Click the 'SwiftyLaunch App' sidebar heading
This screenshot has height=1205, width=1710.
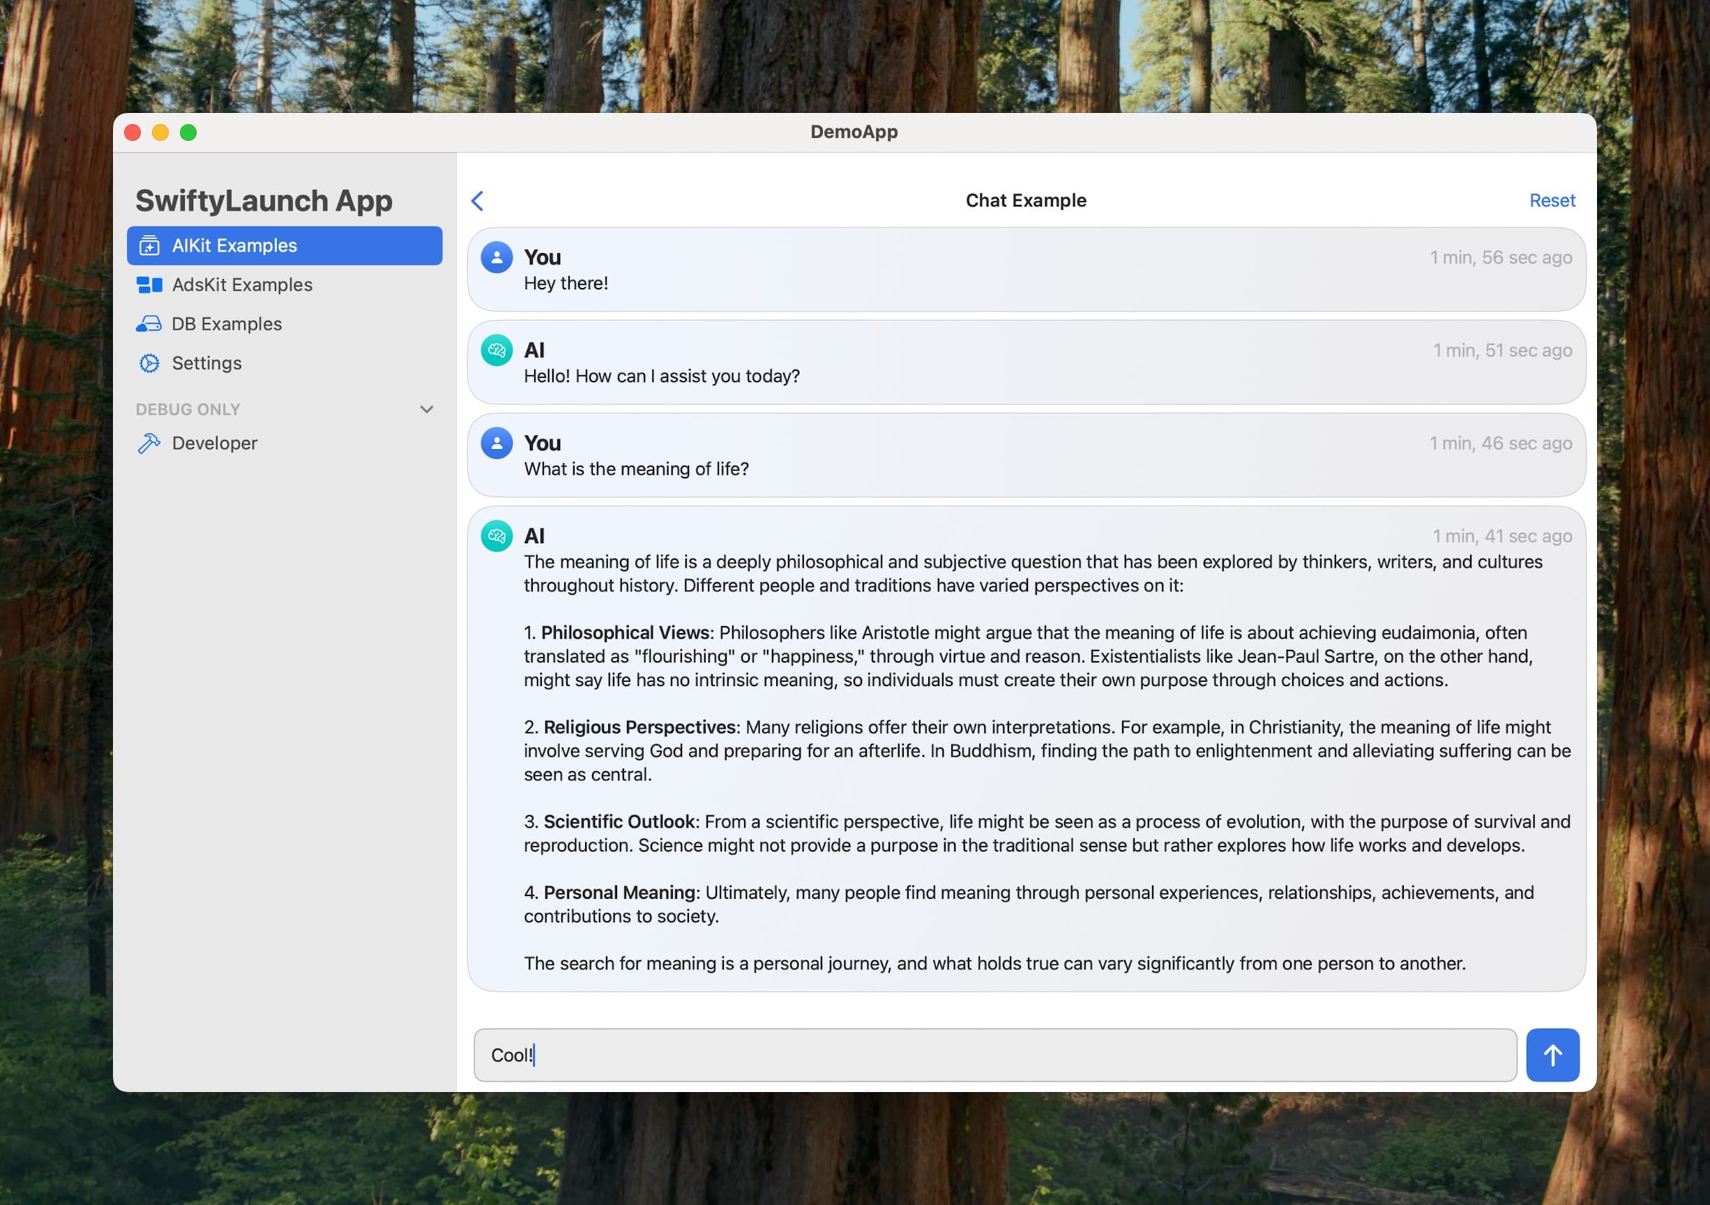tap(264, 201)
